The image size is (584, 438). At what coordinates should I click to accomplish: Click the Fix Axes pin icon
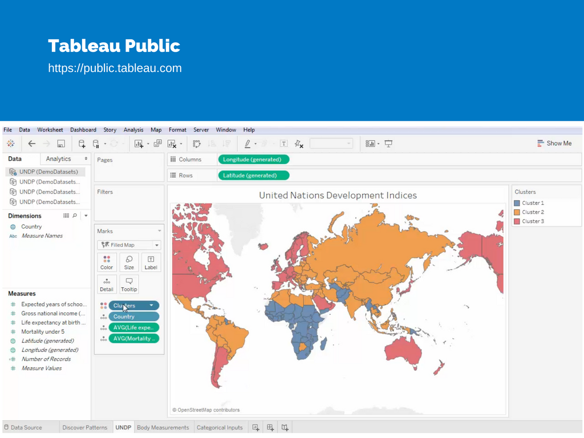pos(299,144)
